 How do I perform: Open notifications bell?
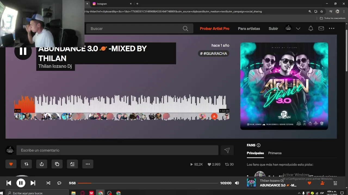pyautogui.click(x=311, y=28)
